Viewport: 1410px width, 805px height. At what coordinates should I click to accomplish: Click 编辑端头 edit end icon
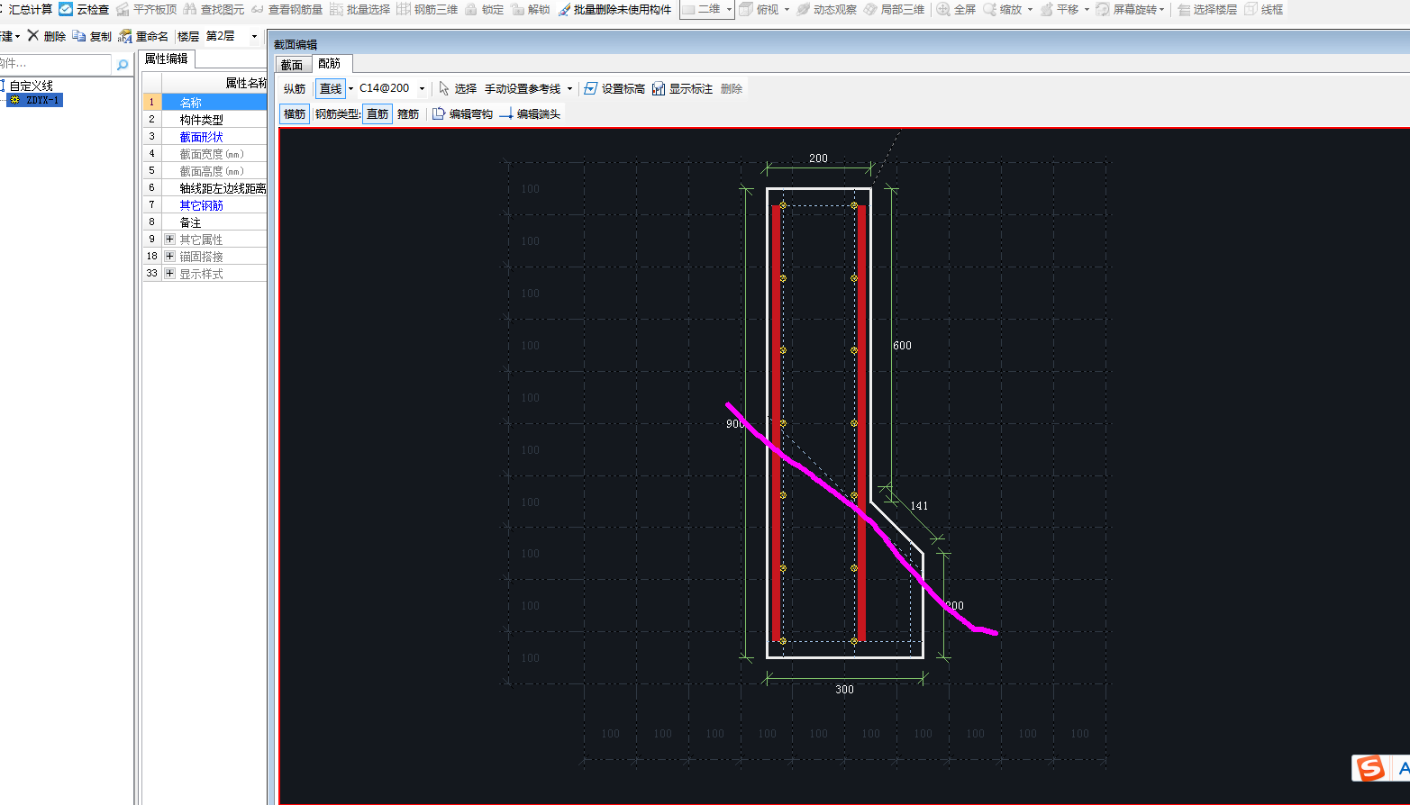tap(506, 113)
